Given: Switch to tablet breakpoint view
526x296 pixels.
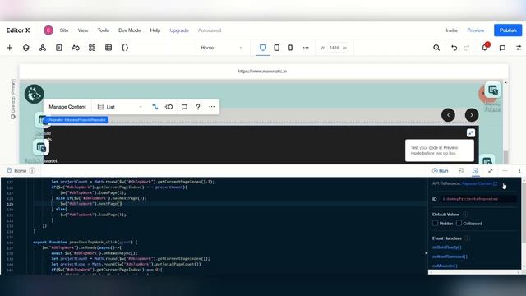Looking at the screenshot, I should (277, 48).
